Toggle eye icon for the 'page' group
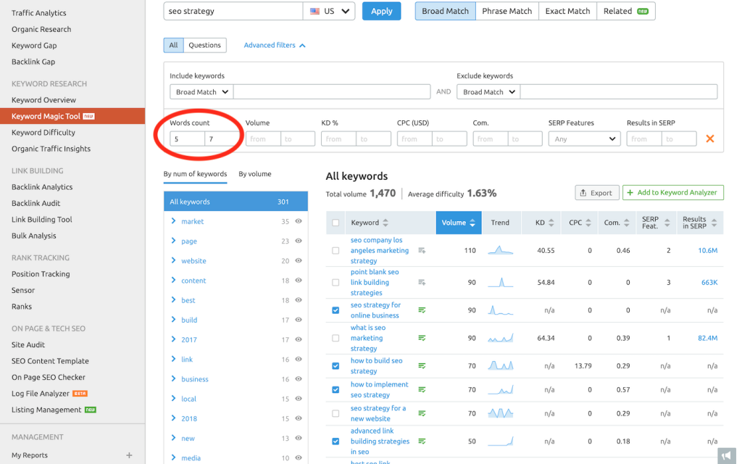 point(299,241)
